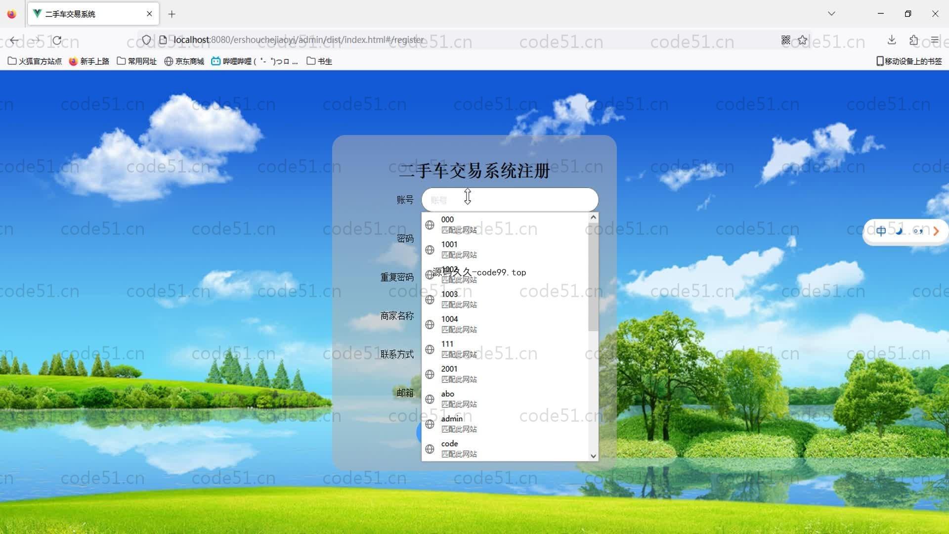This screenshot has width=949, height=534.
Task: Open the shield tracking protection icon
Action: point(146,40)
